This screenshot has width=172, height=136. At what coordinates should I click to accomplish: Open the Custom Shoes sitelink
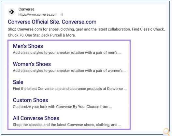click(x=31, y=100)
